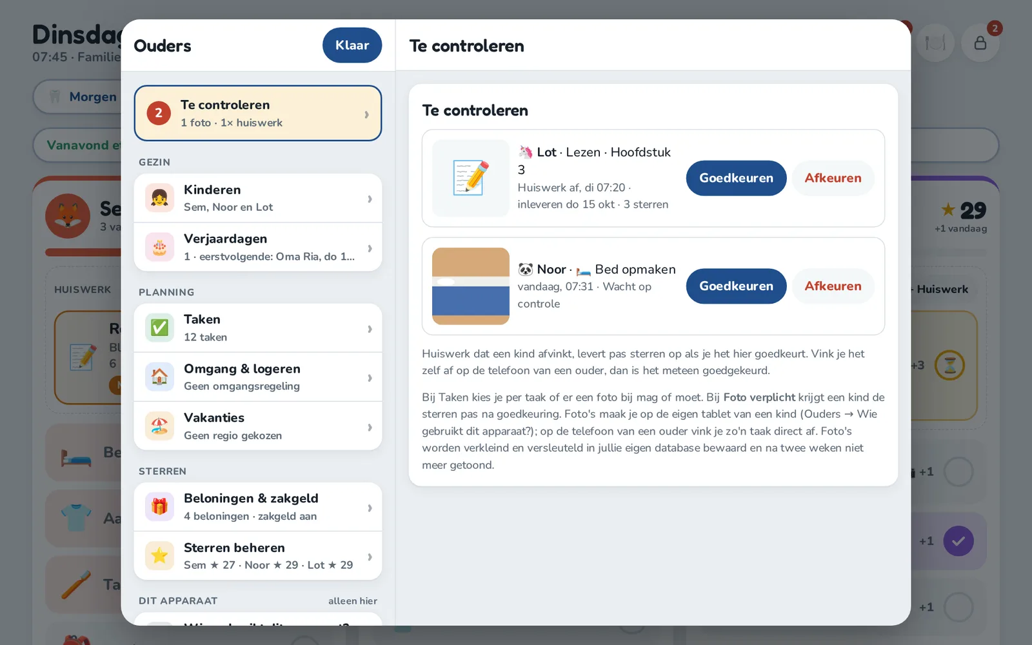Expand the Te controleren row chevron
Screen dimensions: 1032x645
coord(366,114)
